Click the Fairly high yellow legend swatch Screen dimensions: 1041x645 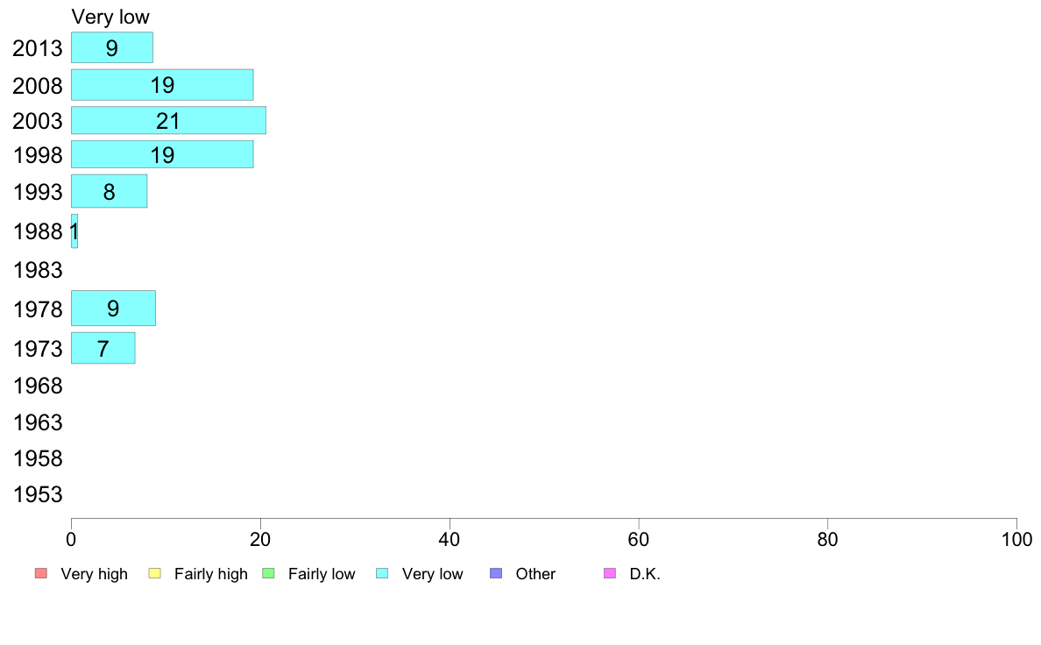(155, 573)
